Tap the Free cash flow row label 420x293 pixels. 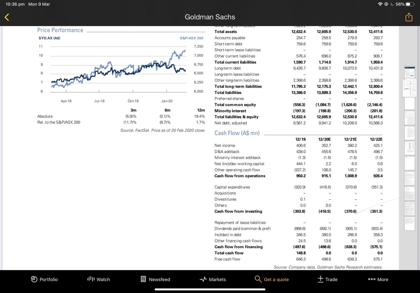pos(227,259)
